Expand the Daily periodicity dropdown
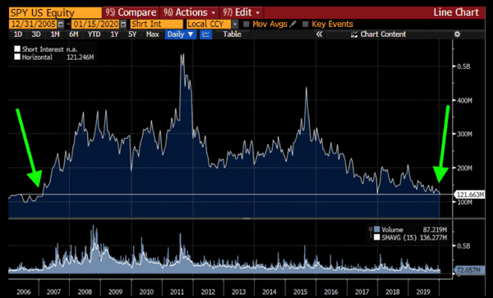This screenshot has width=493, height=298. point(181,34)
